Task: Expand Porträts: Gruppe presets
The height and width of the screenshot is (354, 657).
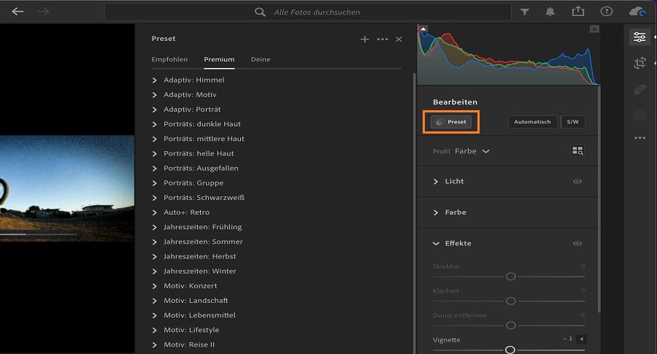Action: pos(154,183)
